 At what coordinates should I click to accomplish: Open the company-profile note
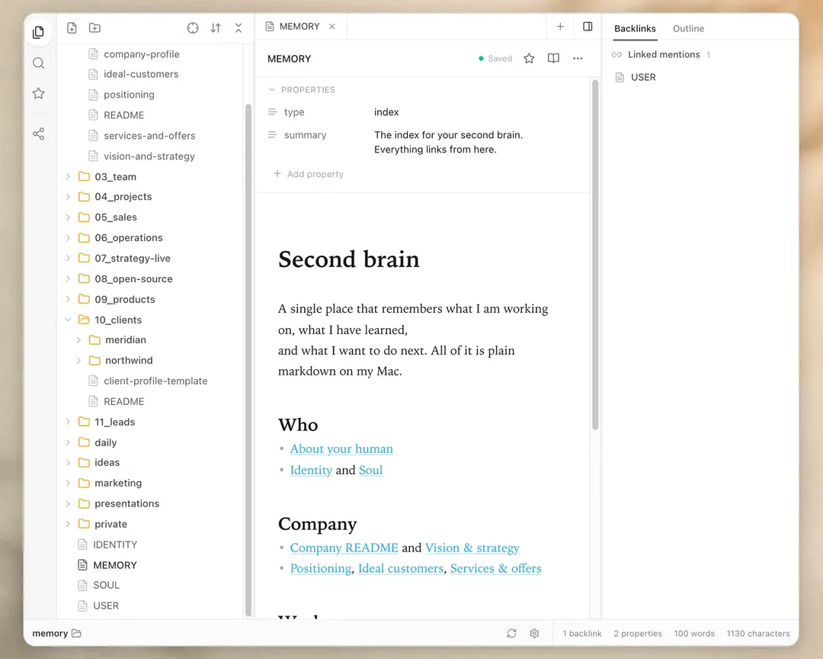coord(141,54)
